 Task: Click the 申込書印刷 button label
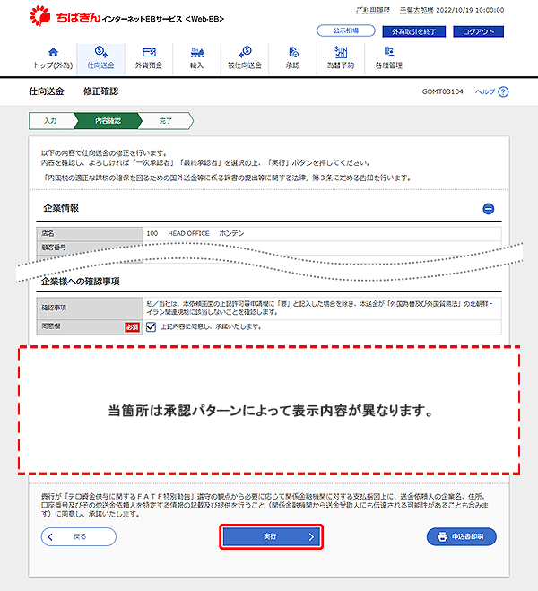click(x=467, y=536)
